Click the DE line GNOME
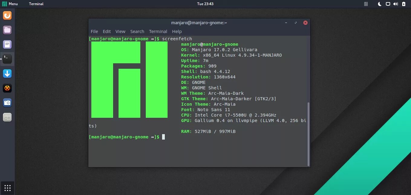The height and width of the screenshot is (195, 411). [193, 82]
